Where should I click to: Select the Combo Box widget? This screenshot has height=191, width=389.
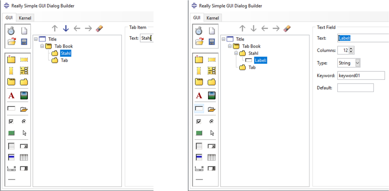point(24,146)
